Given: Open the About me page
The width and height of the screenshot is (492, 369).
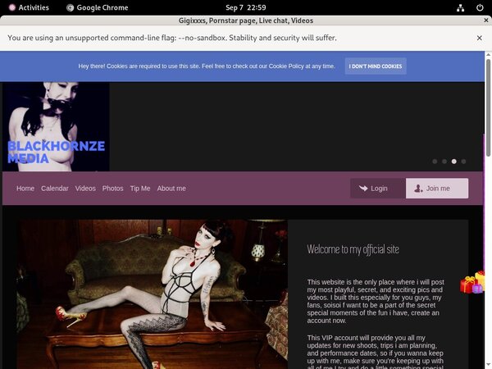Looking at the screenshot, I should coord(171,189).
